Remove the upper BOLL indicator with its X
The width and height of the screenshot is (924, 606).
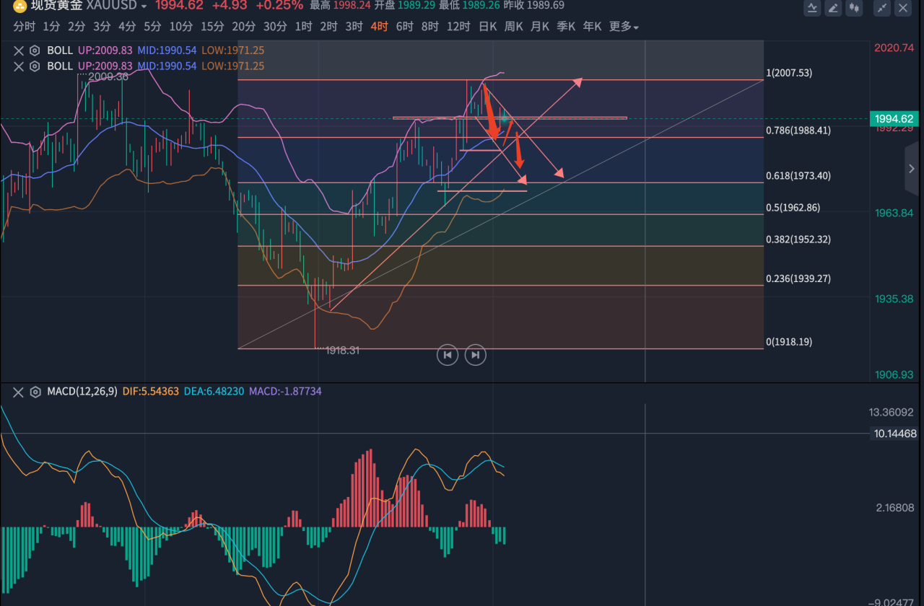click(x=19, y=50)
